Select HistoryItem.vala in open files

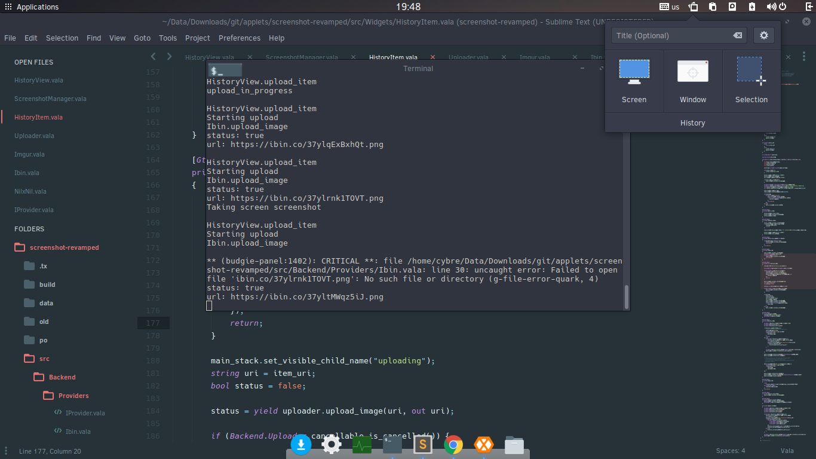38,117
